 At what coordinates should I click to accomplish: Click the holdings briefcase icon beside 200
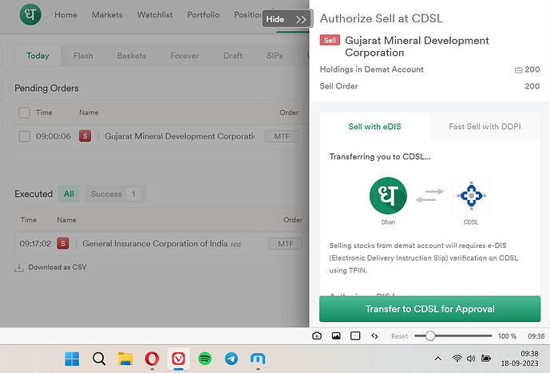click(518, 70)
